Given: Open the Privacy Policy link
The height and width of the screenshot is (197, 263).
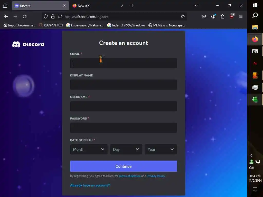Looking at the screenshot, I should pyautogui.click(x=156, y=176).
